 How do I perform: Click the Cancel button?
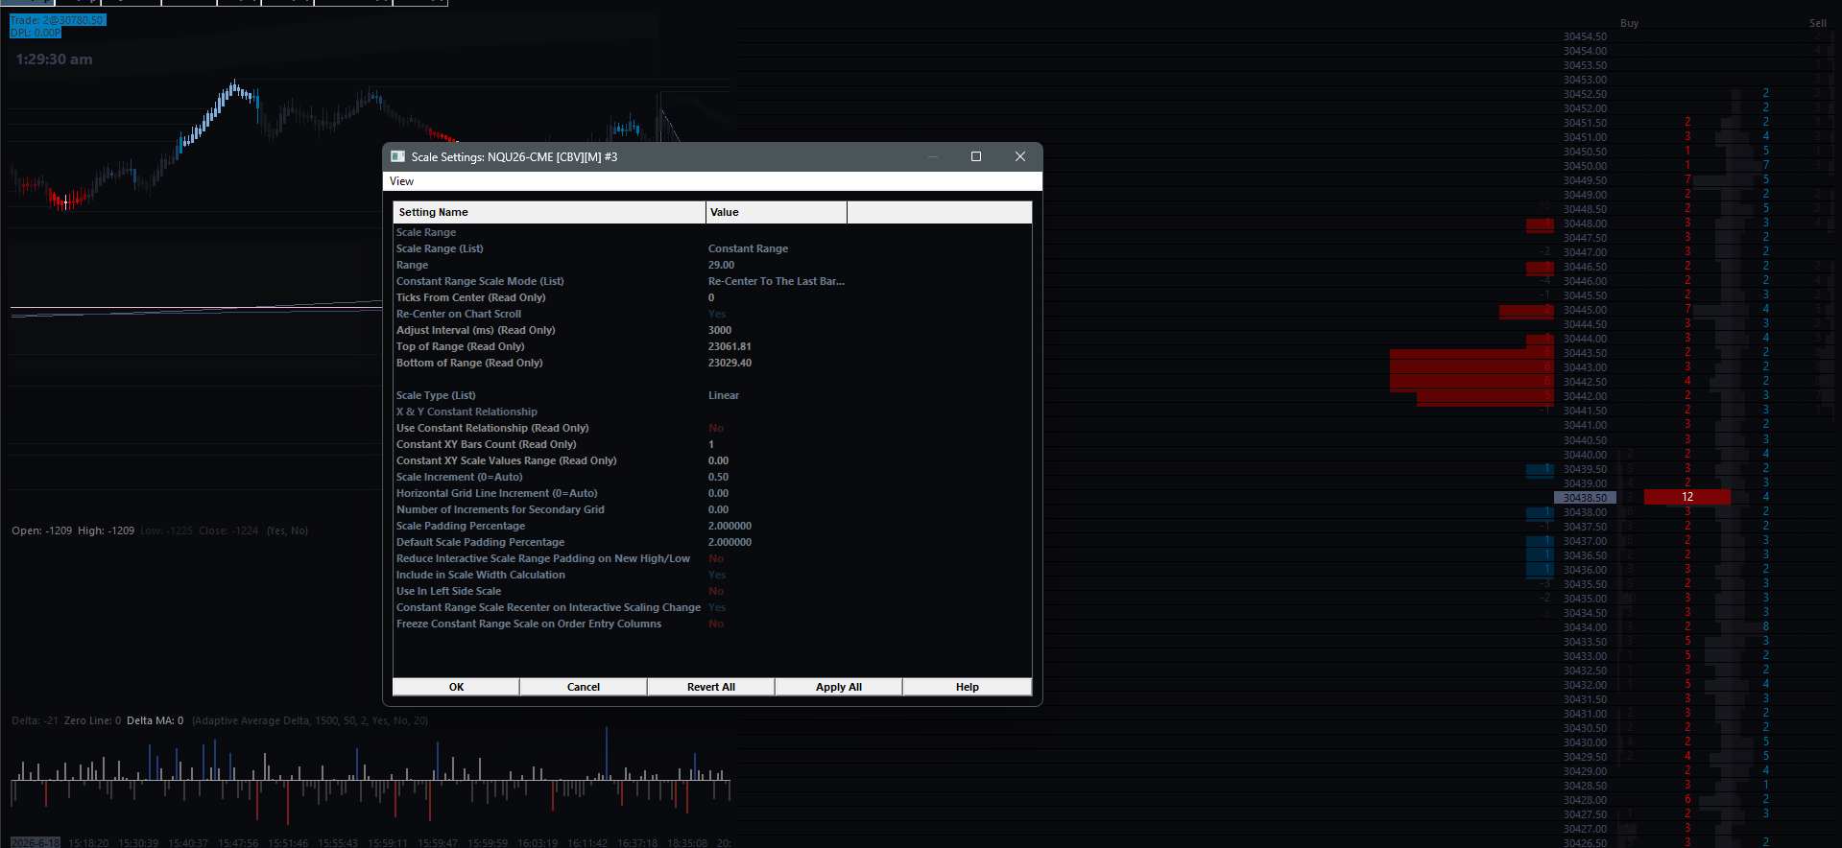[584, 687]
